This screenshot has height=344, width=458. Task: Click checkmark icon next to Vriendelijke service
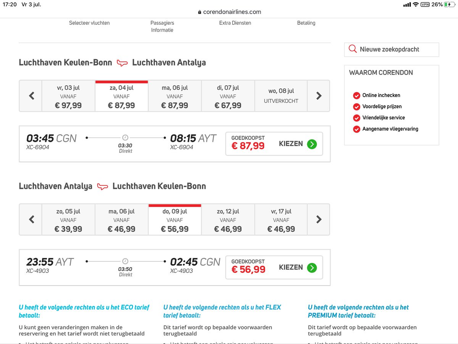356,118
